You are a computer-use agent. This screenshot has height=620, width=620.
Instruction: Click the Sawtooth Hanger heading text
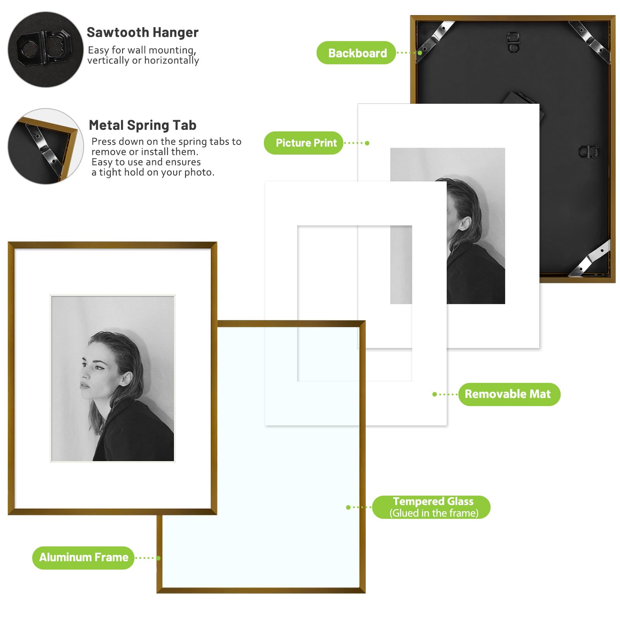point(143,32)
